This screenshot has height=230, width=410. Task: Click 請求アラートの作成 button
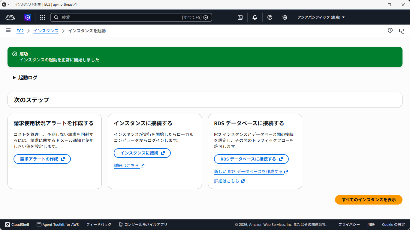tap(42, 159)
